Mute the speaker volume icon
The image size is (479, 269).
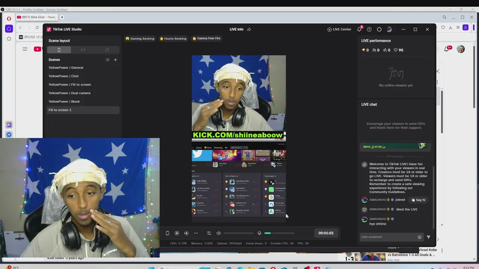[x=219, y=233]
